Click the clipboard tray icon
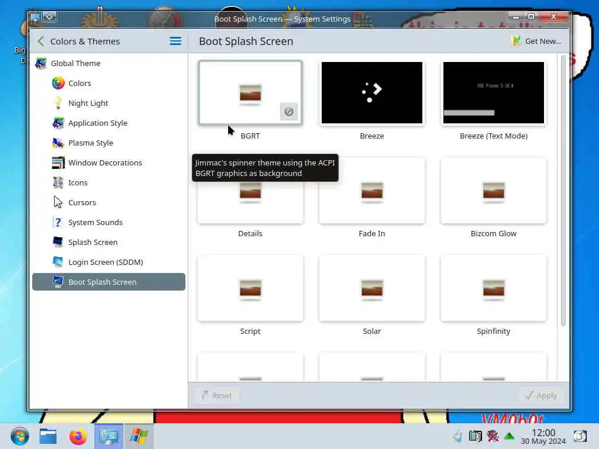The image size is (599, 449). click(x=475, y=436)
